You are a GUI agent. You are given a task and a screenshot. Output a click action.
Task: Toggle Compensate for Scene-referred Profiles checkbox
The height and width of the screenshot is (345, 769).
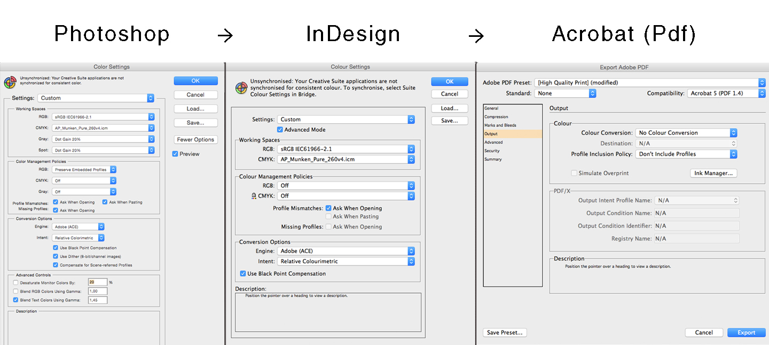56,265
